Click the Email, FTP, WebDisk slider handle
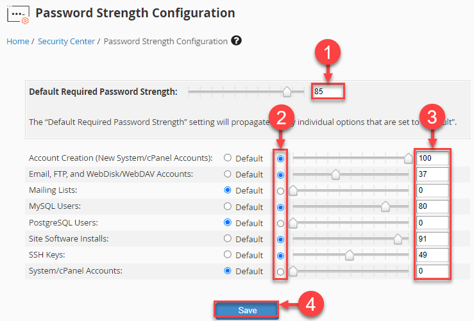Viewport: 474px width, 321px height. 335,174
